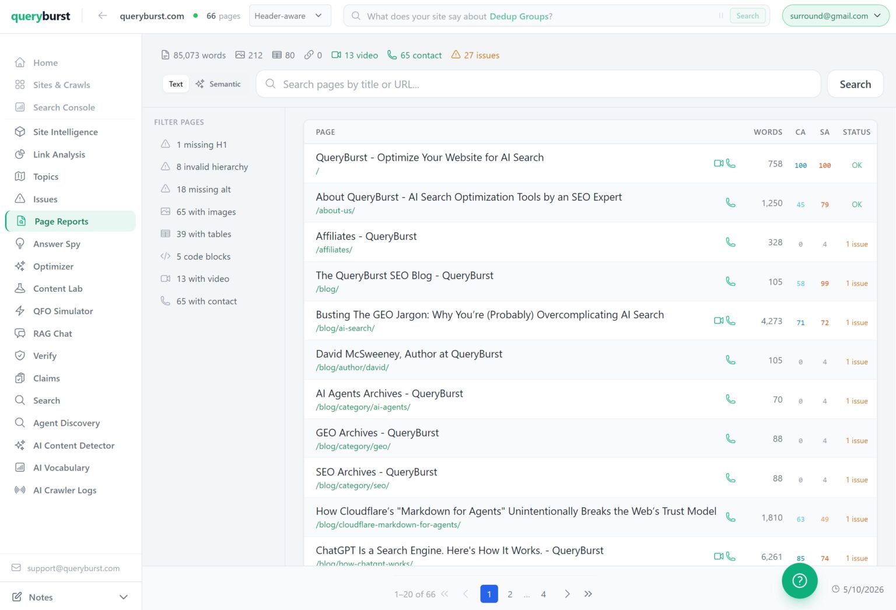Viewport: 896px width, 610px height.
Task: Click the green help question mark button
Action: point(799,581)
